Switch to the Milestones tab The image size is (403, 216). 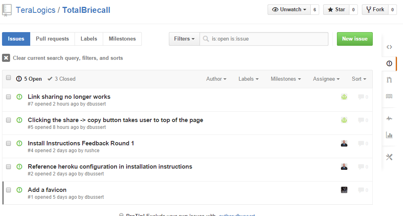pos(122,39)
